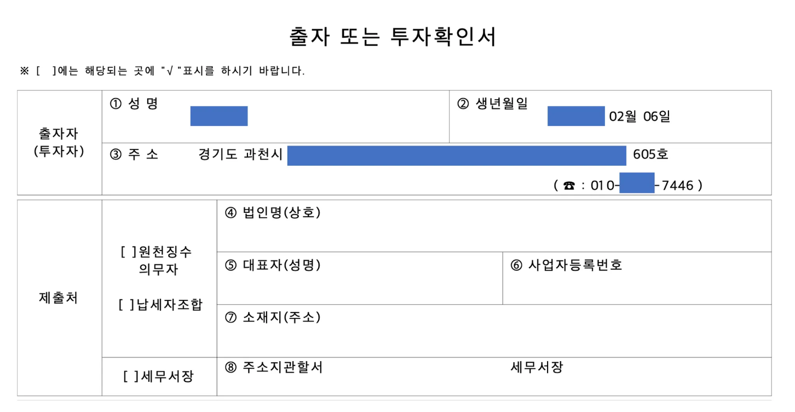Click the 법인명(상호) input cell
The height and width of the screenshot is (412, 795).
[494, 226]
